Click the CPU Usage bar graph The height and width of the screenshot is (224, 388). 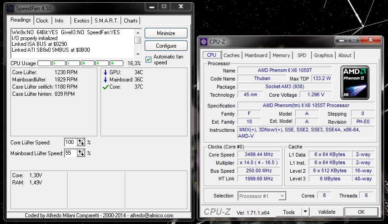(x=80, y=63)
